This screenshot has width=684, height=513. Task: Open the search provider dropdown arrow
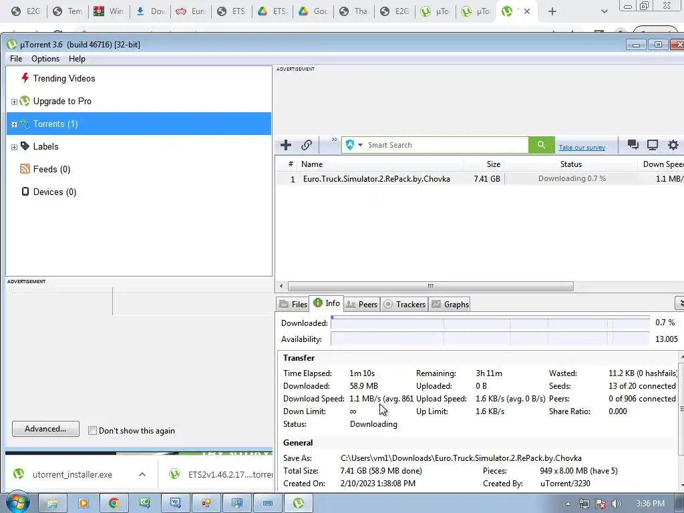point(360,145)
